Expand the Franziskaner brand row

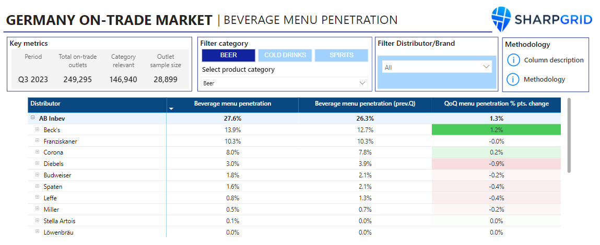38,140
